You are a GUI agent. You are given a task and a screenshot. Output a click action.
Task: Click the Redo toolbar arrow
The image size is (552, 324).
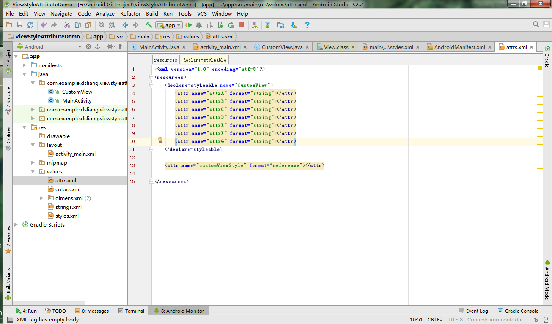54,25
